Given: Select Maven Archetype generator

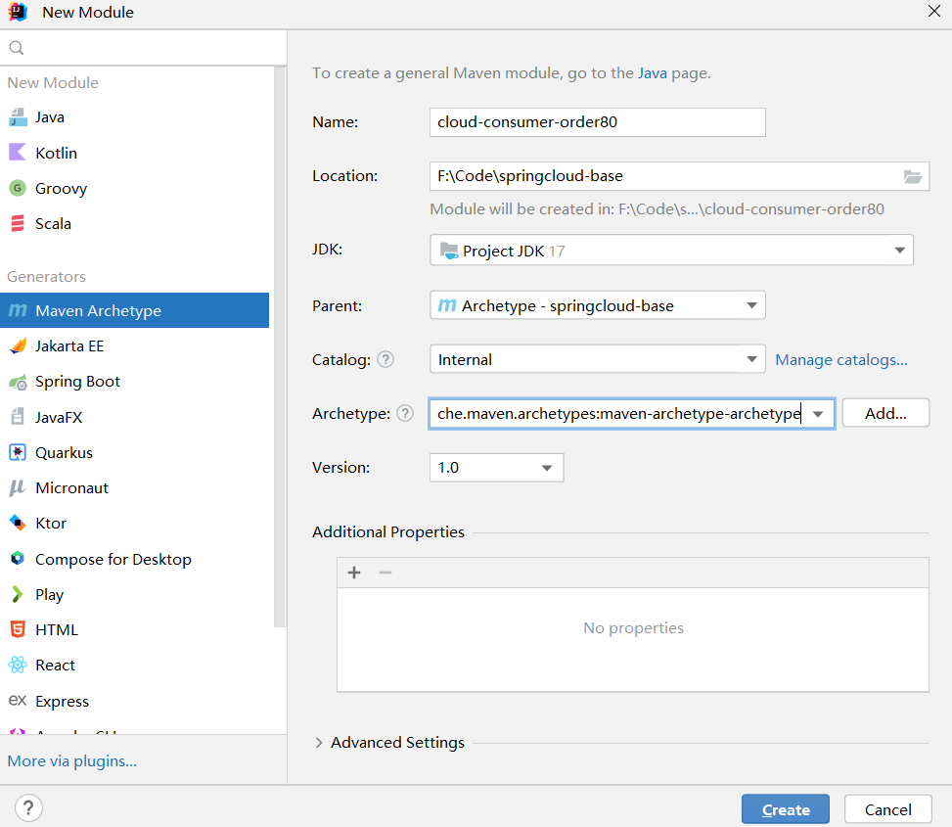Looking at the screenshot, I should click(x=135, y=310).
